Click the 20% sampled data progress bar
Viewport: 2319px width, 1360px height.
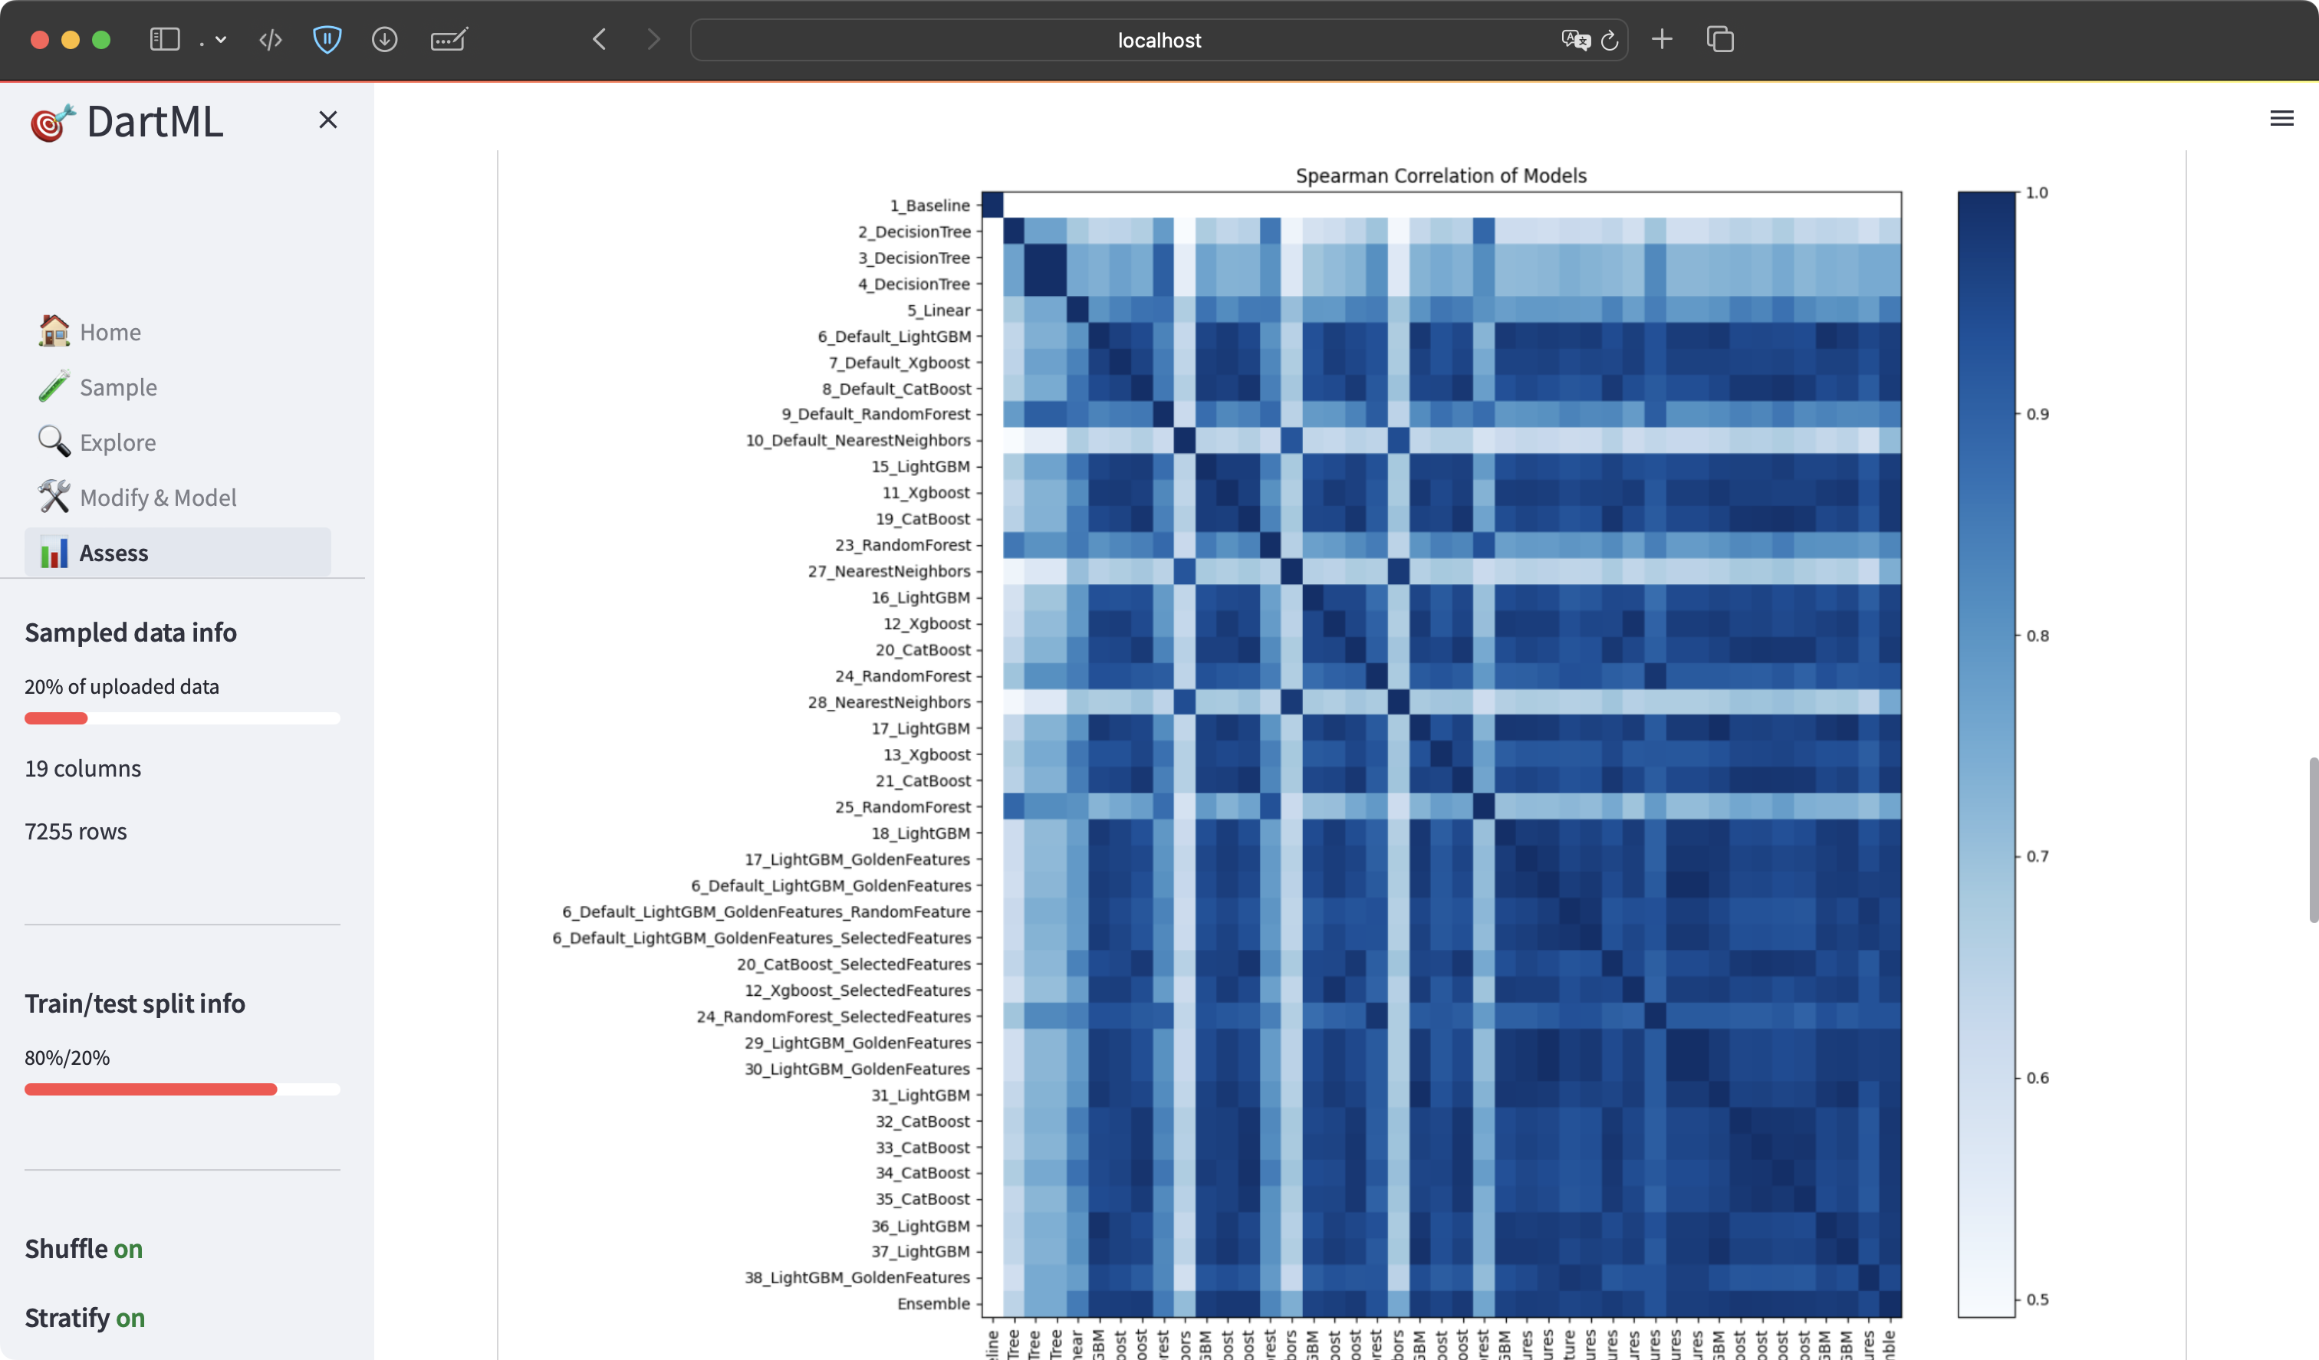coord(183,718)
